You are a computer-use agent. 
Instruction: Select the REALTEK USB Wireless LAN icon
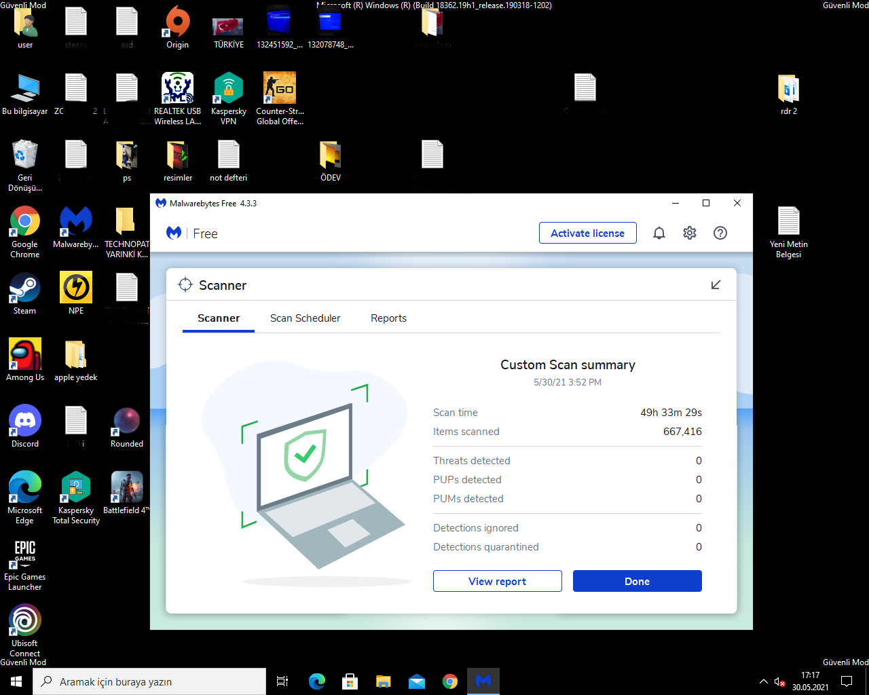click(x=178, y=98)
